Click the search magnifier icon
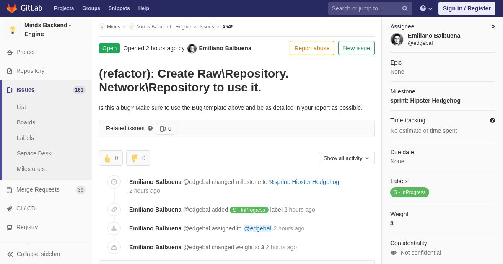Image resolution: width=503 pixels, height=264 pixels. [x=405, y=8]
